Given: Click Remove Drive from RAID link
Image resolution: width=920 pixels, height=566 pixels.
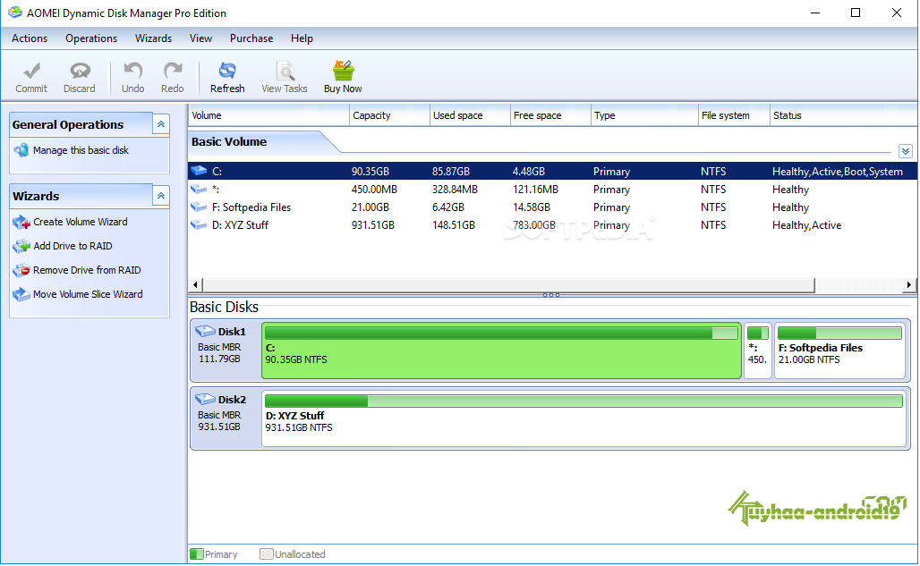Looking at the screenshot, I should [x=87, y=270].
